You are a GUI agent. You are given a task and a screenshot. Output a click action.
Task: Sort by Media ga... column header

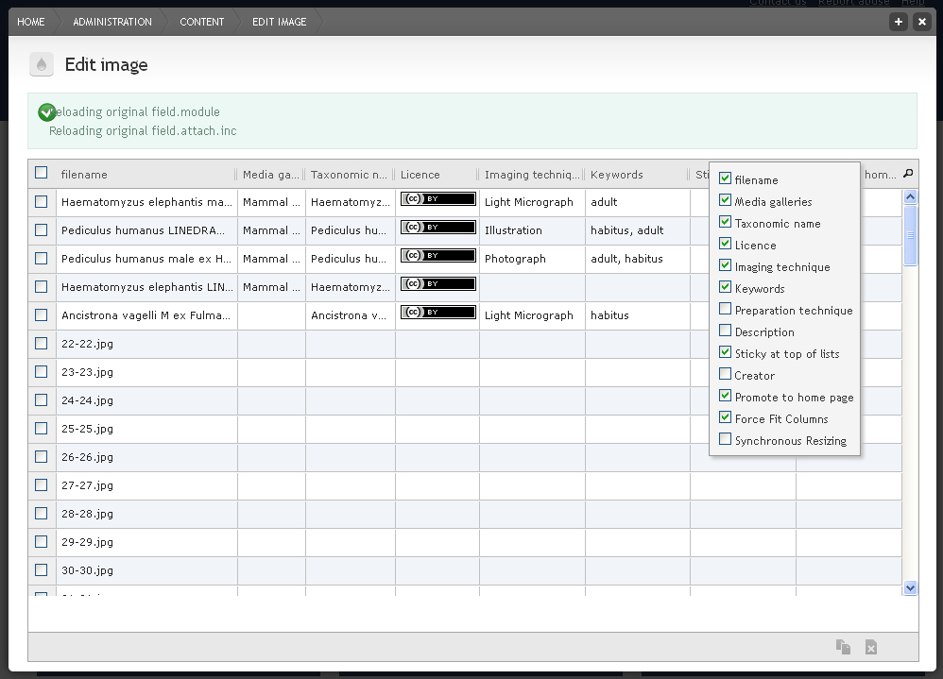click(270, 175)
